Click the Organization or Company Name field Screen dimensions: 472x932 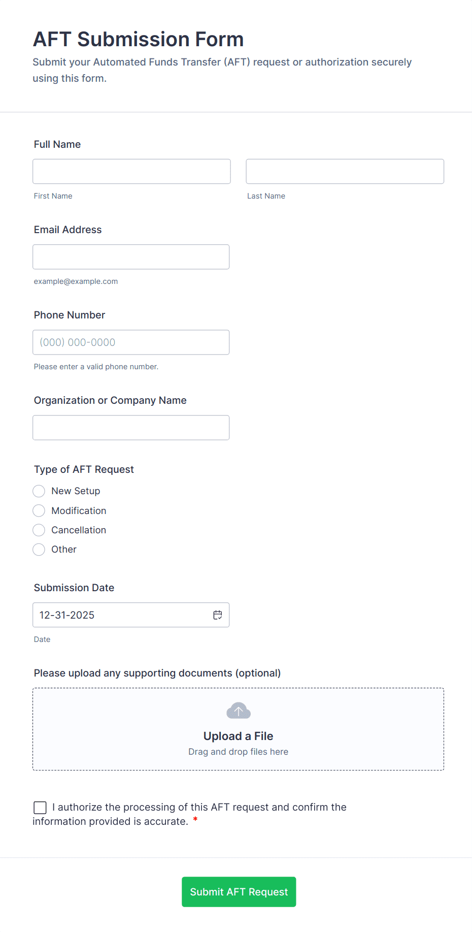coord(131,428)
